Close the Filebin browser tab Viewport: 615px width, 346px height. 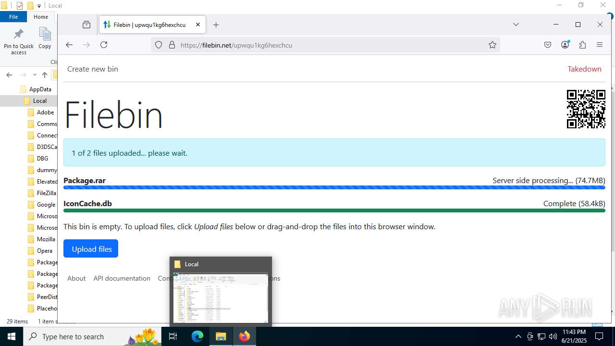[x=198, y=25]
